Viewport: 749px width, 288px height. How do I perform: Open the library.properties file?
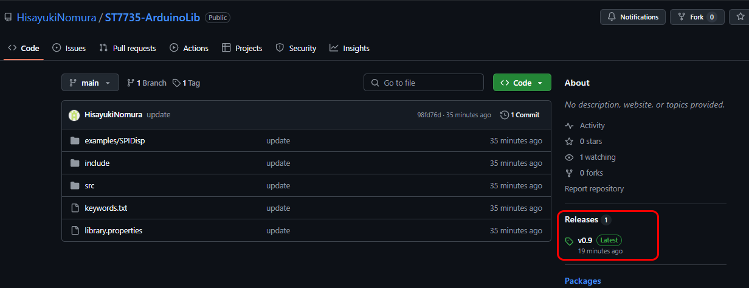[x=114, y=230]
